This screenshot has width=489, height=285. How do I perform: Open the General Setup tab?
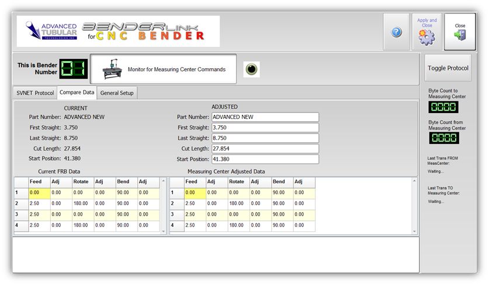[117, 93]
